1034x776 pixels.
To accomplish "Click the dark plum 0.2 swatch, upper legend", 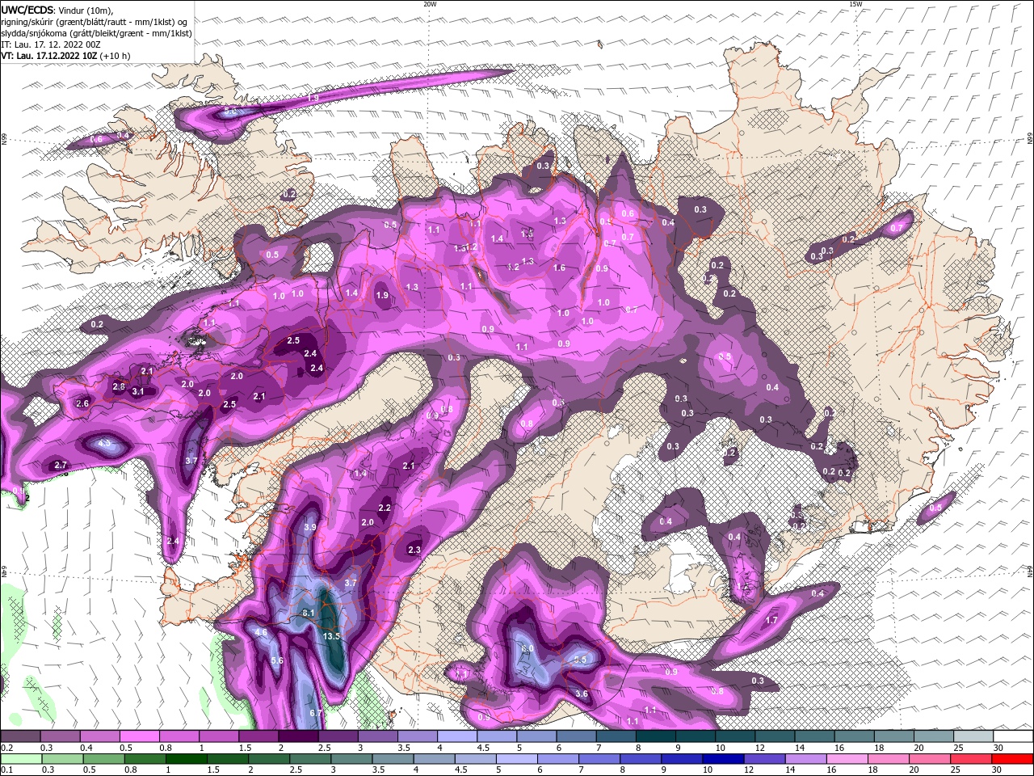I will [20, 736].
